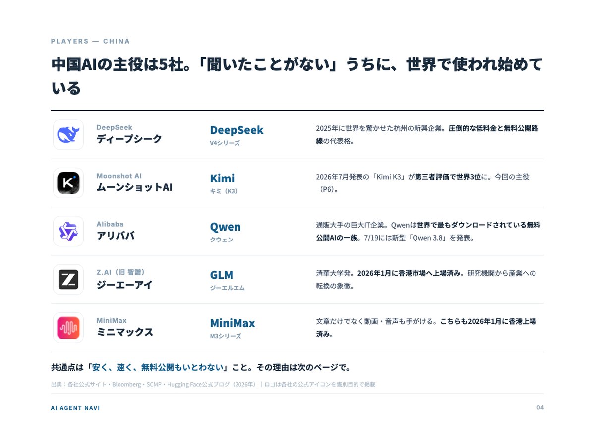Click the source citation line starting '出典'
Image resolution: width=595 pixels, height=421 pixels.
[213, 384]
